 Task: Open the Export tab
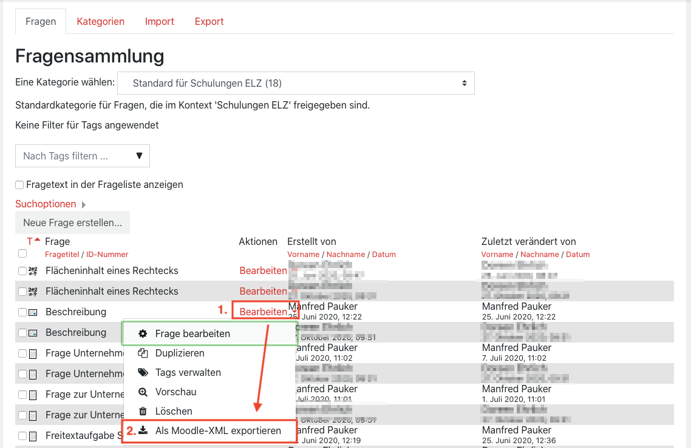click(x=209, y=21)
